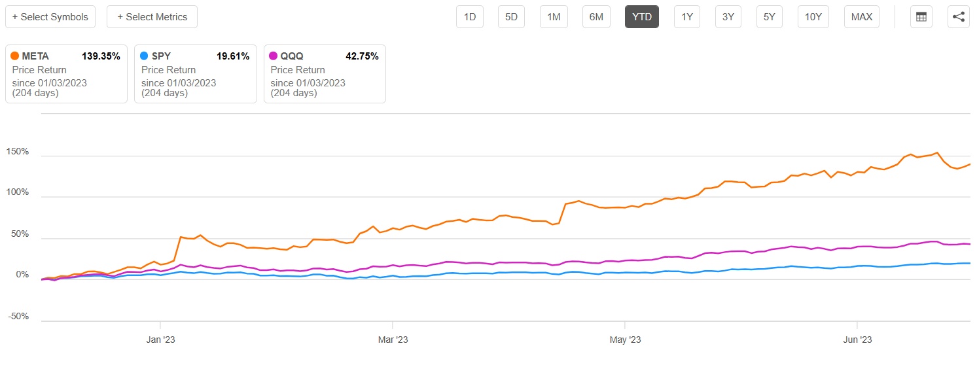Click the META legend card

click(66, 74)
